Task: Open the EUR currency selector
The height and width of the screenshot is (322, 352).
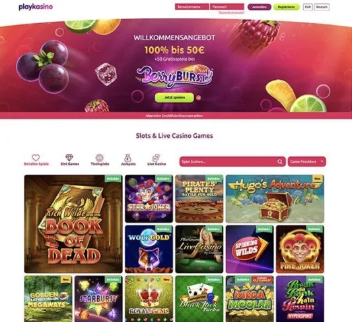Action: [308, 7]
